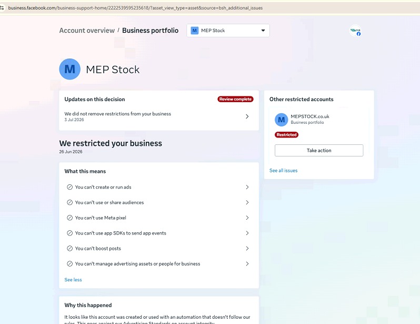420x324 pixels.
Task: Expand chevron for 'use or share audiences'
Action: point(247,202)
